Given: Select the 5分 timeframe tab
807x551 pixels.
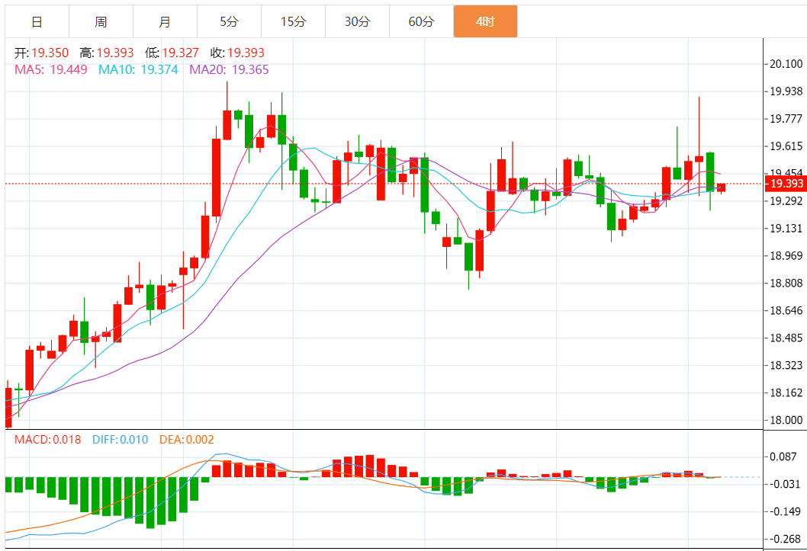Looking at the screenshot, I should pyautogui.click(x=229, y=21).
